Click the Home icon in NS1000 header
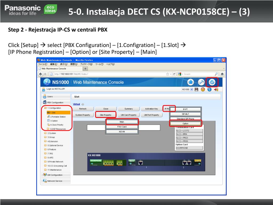The image size is (273, 205). pyautogui.click(x=190, y=82)
